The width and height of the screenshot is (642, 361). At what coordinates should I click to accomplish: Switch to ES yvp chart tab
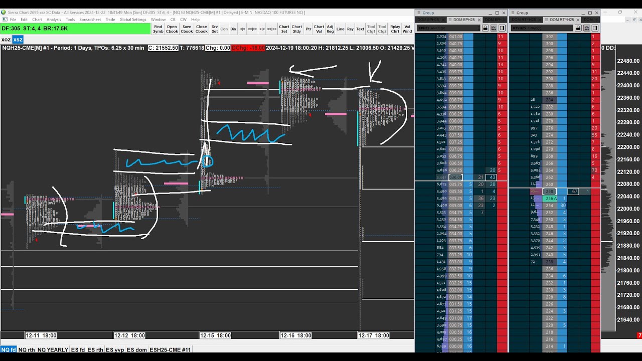pos(115,349)
